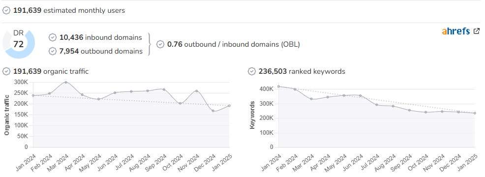Select Dec 2024 low point on organic traffic chart
Screen dimensions: 485x177
click(x=213, y=111)
